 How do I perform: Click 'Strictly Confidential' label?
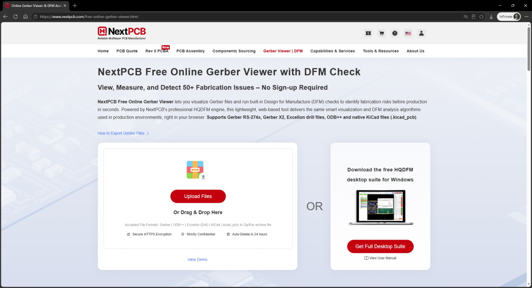[198, 234]
